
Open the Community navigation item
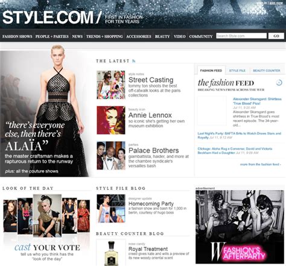[201, 36]
